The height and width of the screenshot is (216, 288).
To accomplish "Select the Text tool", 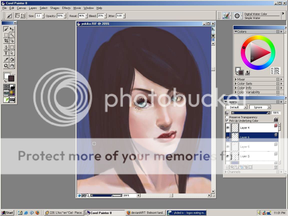I will point(6,53).
